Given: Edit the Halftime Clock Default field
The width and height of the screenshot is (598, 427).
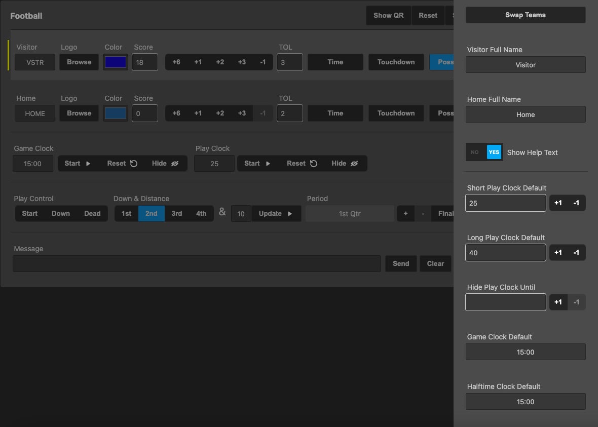Looking at the screenshot, I should 526,402.
